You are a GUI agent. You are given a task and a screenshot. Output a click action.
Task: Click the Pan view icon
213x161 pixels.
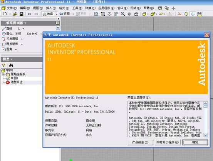[x=109, y=14]
